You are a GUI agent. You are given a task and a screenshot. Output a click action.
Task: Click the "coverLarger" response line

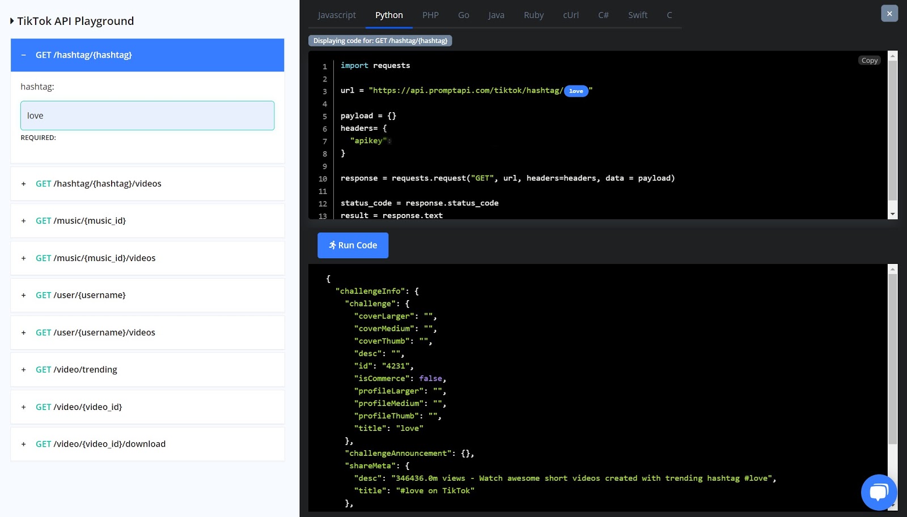[396, 316]
